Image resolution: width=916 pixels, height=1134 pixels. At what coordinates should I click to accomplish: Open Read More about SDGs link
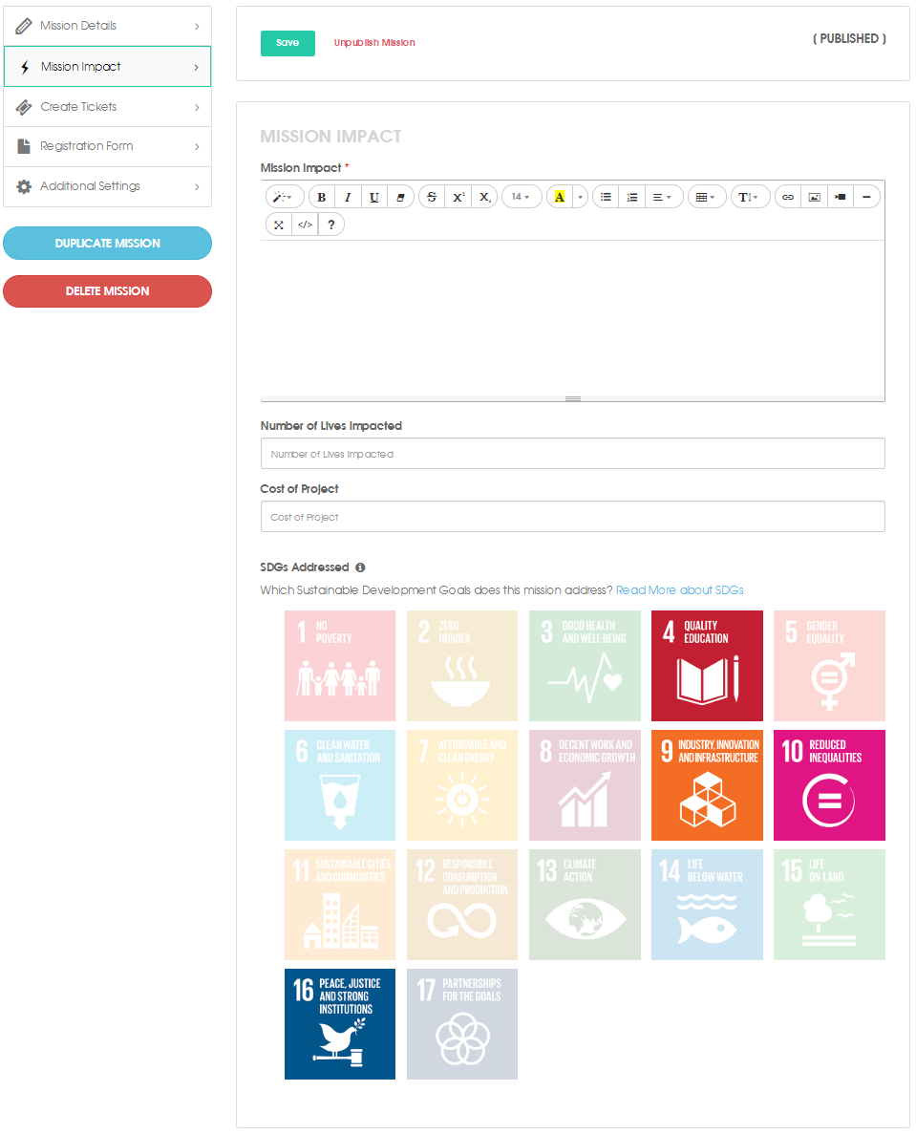pyautogui.click(x=679, y=590)
